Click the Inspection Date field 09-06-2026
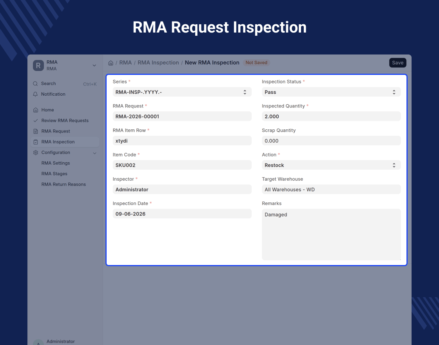Viewport: 439px width, 345px height. pyautogui.click(x=182, y=214)
